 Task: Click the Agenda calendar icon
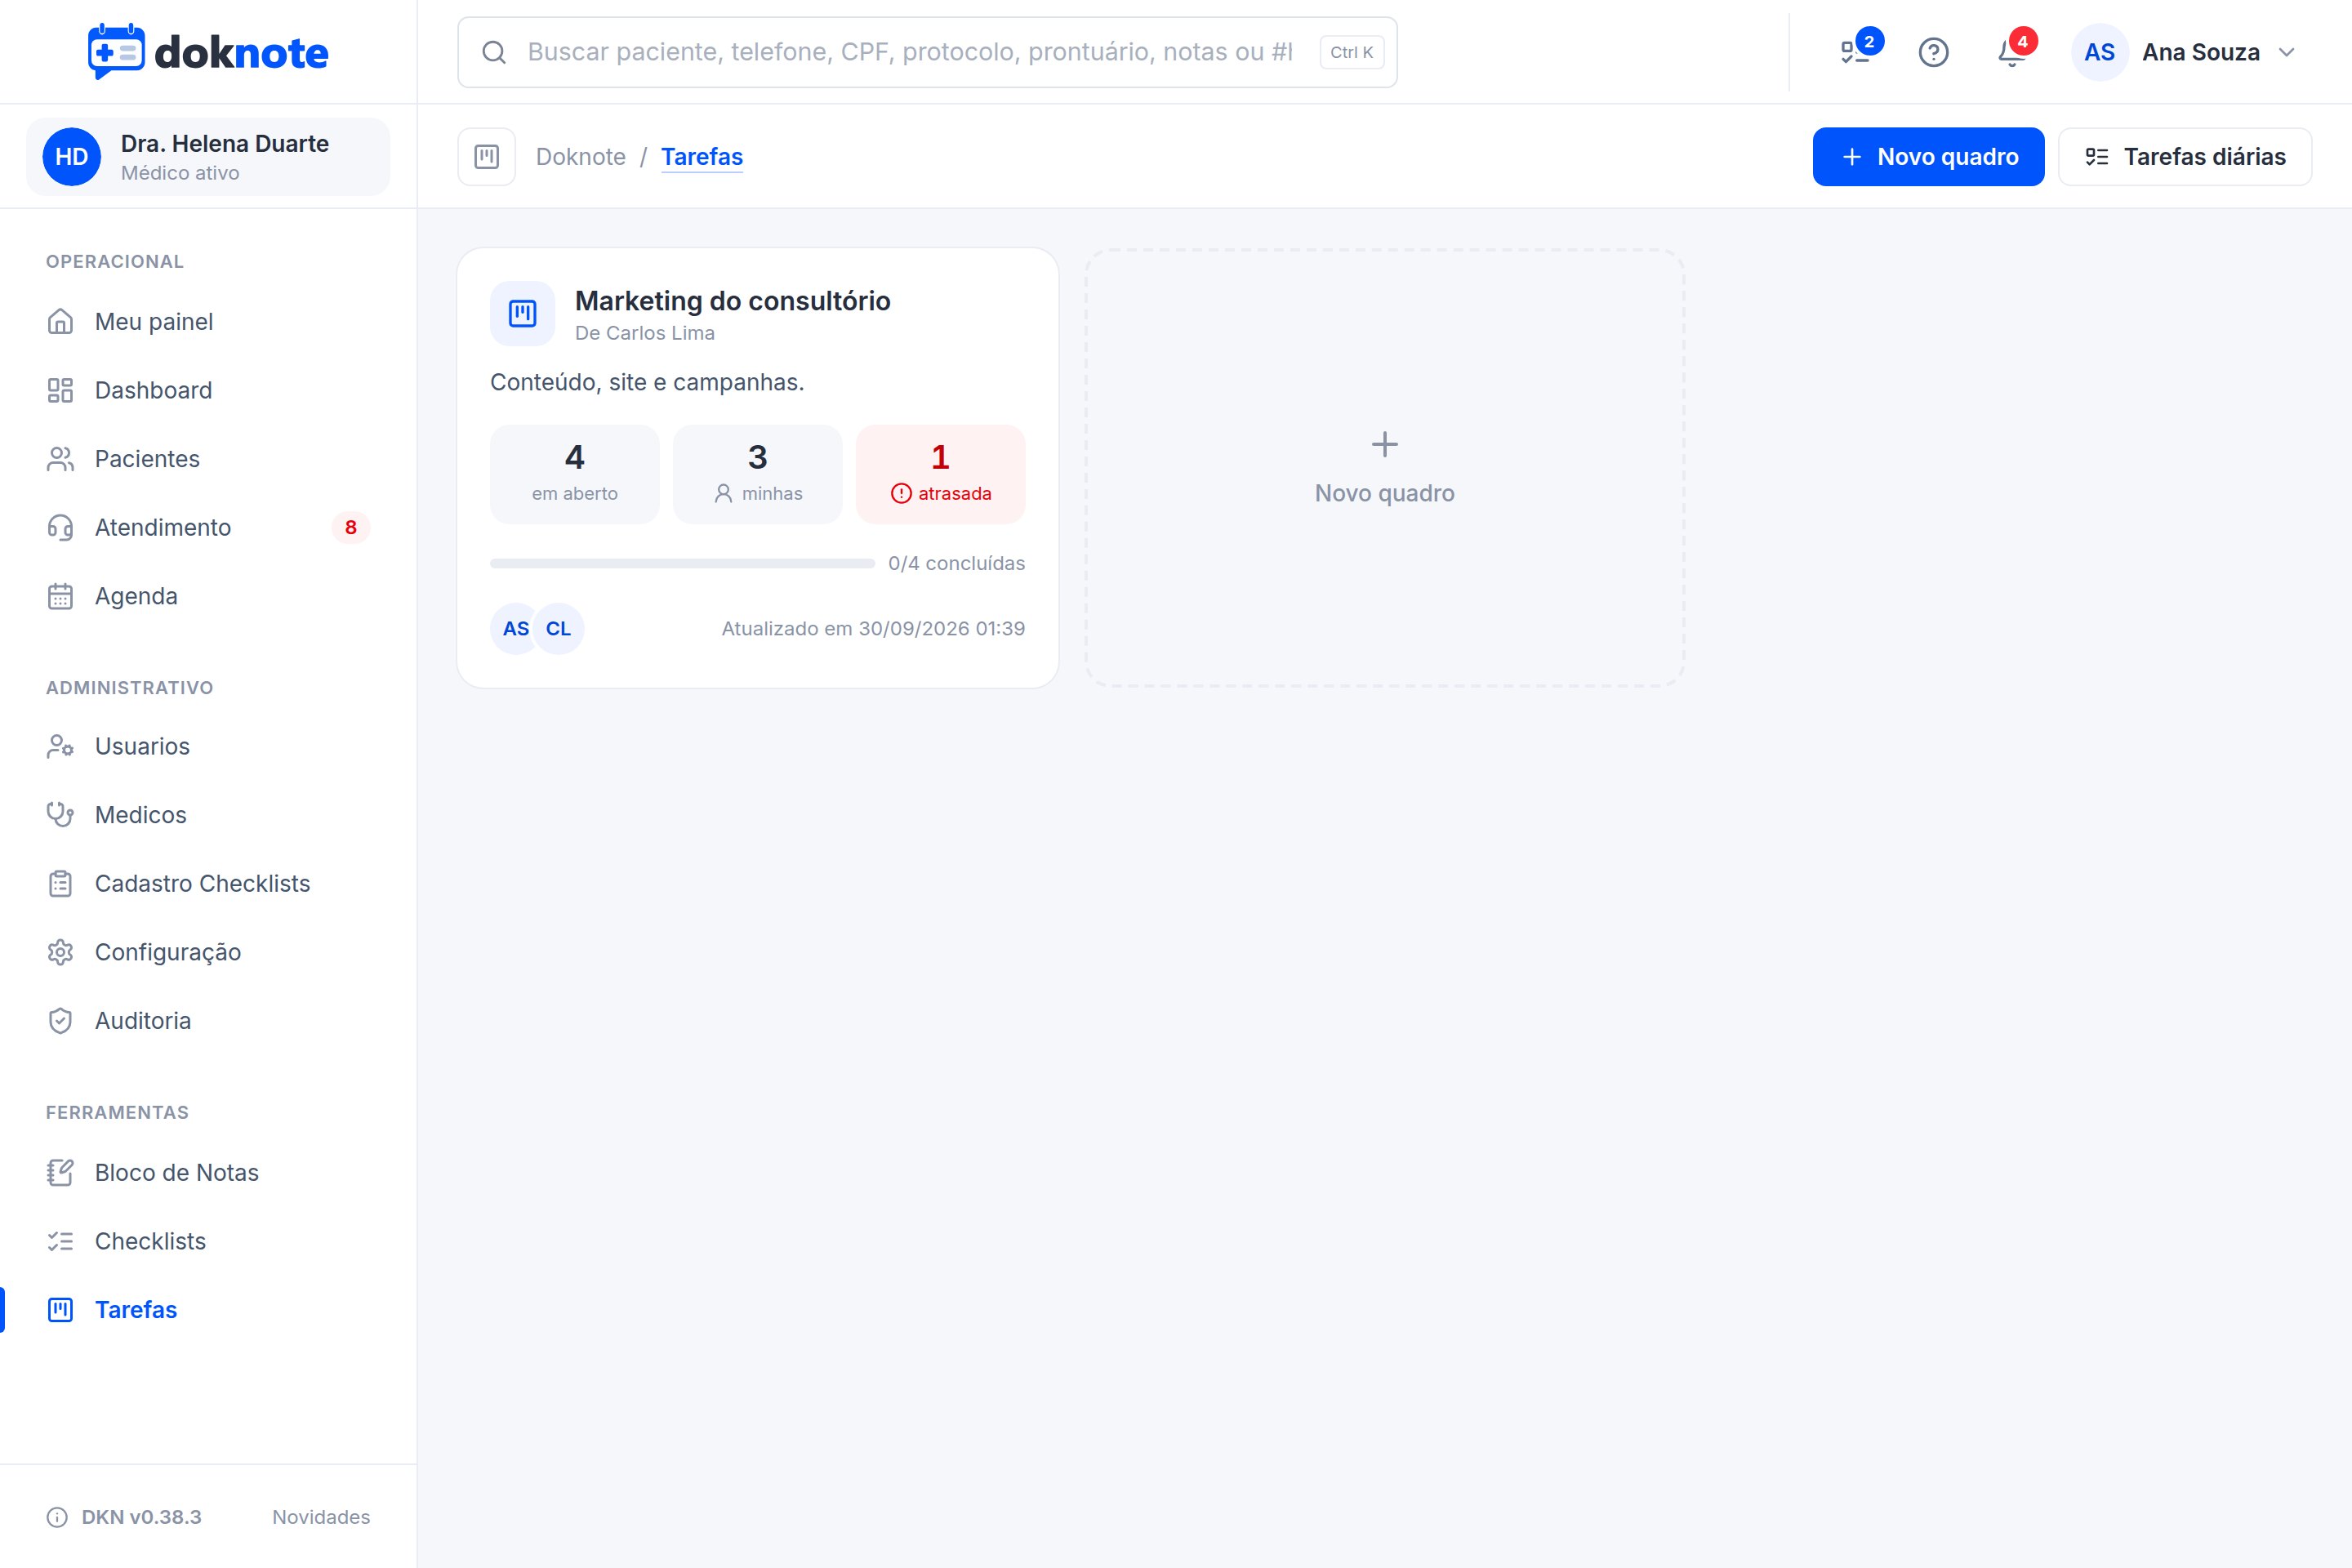(60, 596)
